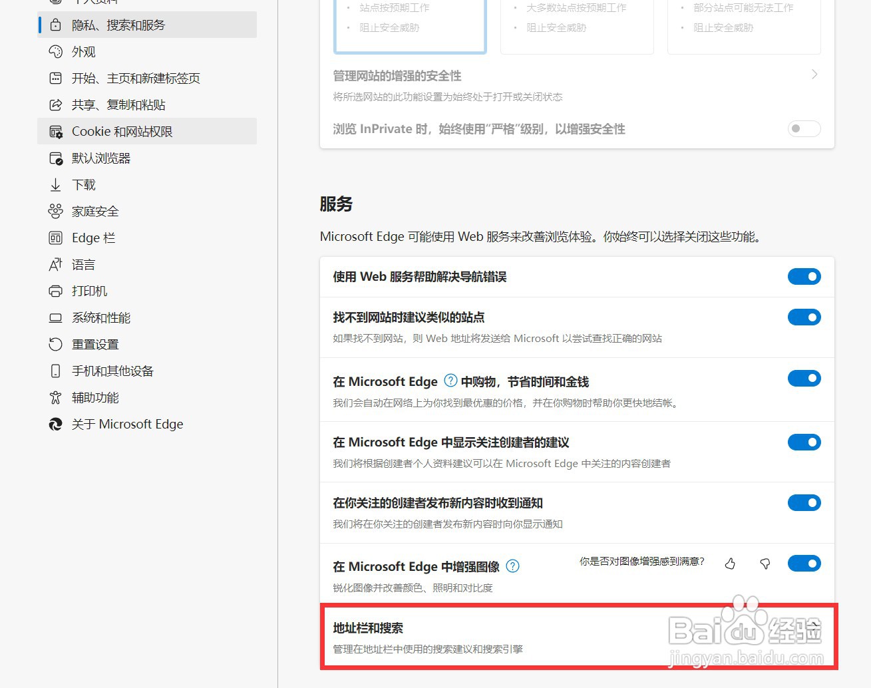Click the 下载 settings icon
The width and height of the screenshot is (871, 688).
(56, 184)
